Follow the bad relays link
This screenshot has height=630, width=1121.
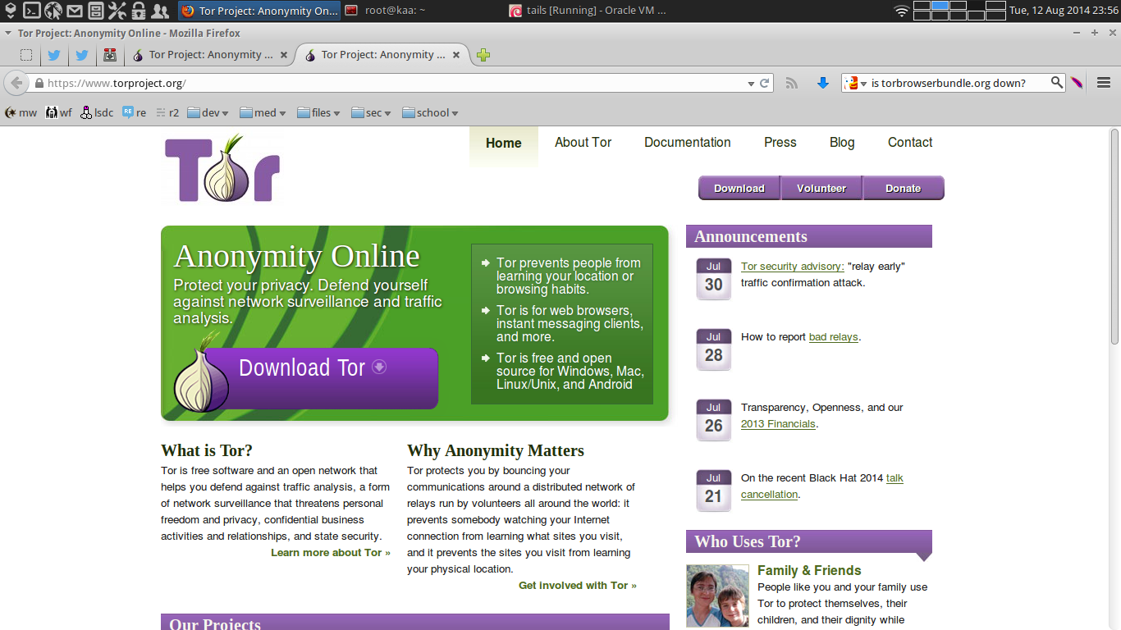834,337
